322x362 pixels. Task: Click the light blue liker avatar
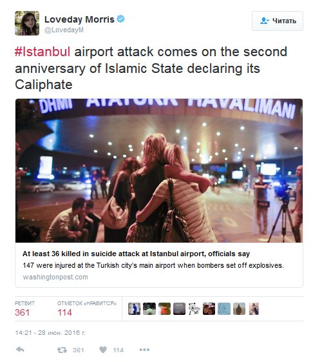(x=224, y=309)
